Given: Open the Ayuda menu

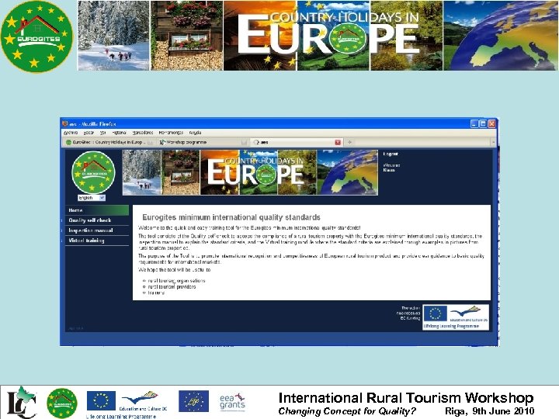Looking at the screenshot, I should point(195,133).
